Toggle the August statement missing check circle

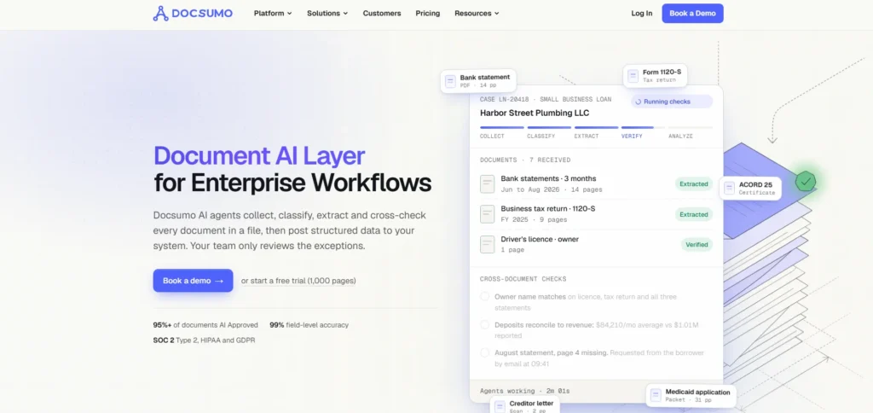tap(485, 352)
